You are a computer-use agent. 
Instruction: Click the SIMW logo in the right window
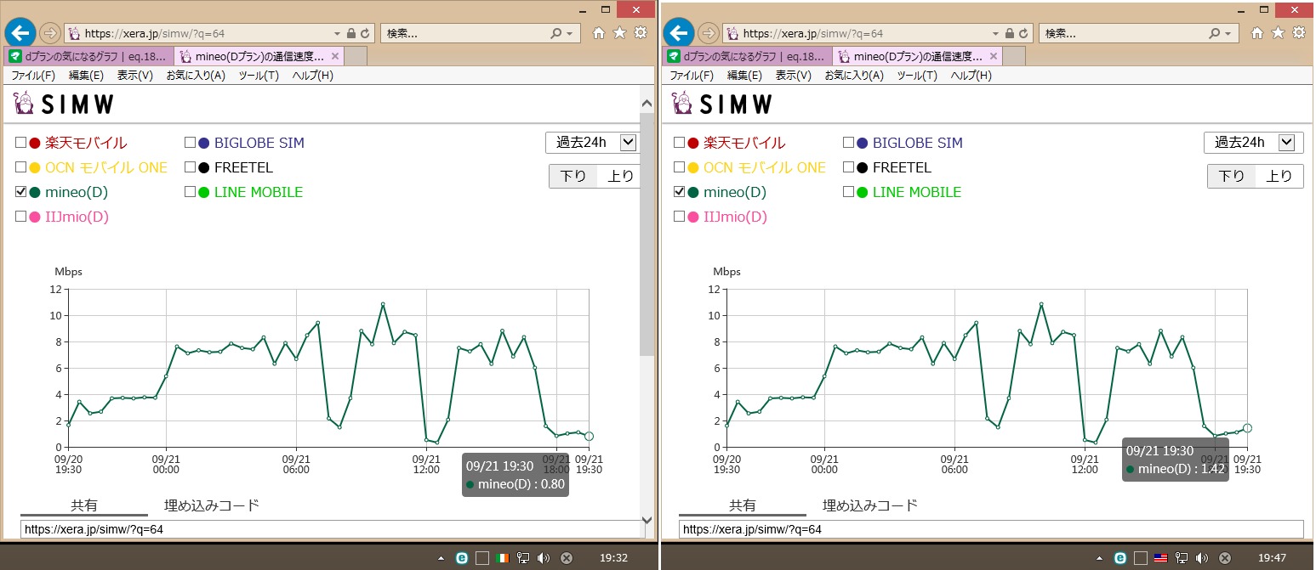722,104
